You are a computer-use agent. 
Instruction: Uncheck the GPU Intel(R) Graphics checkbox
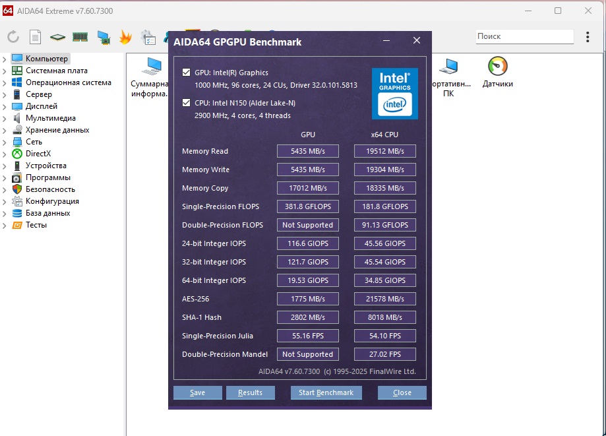pyautogui.click(x=186, y=73)
